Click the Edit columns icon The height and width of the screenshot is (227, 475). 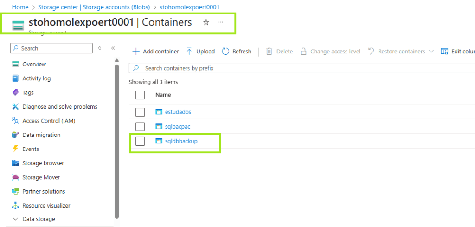point(444,52)
